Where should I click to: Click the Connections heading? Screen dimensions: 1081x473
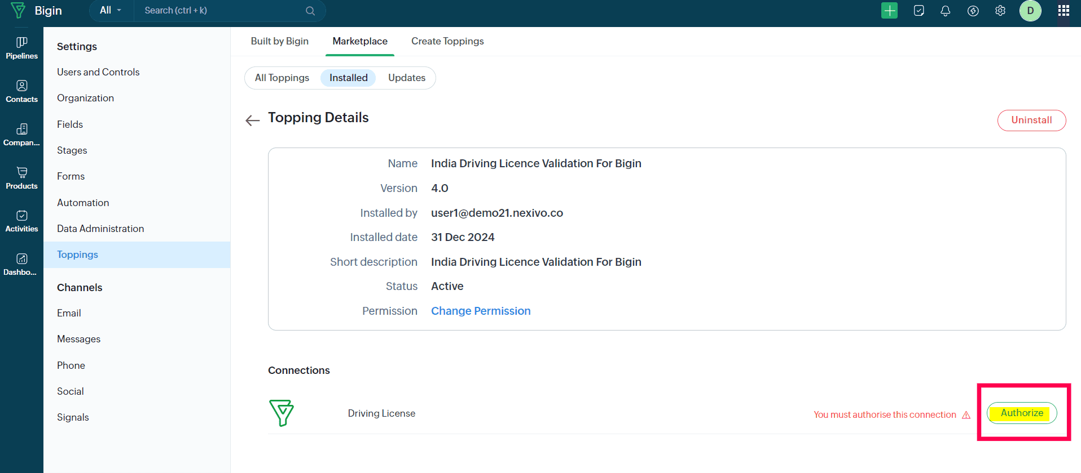click(299, 371)
